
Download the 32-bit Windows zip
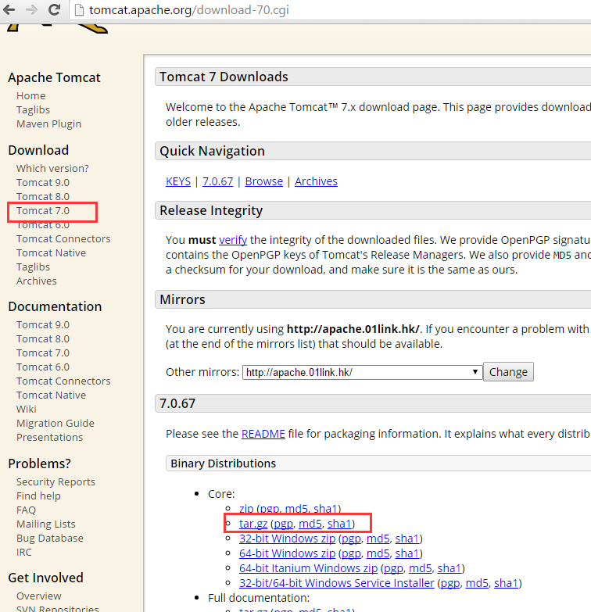[x=288, y=539]
